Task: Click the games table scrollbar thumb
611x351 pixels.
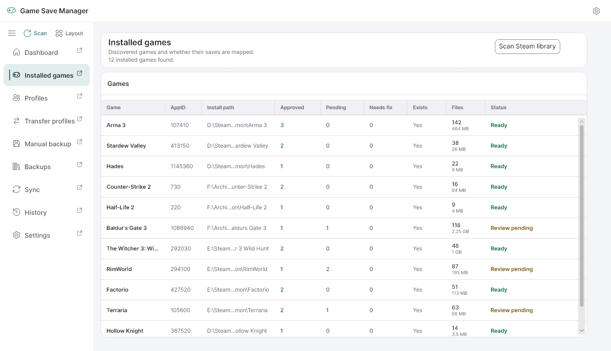Action: (582, 216)
